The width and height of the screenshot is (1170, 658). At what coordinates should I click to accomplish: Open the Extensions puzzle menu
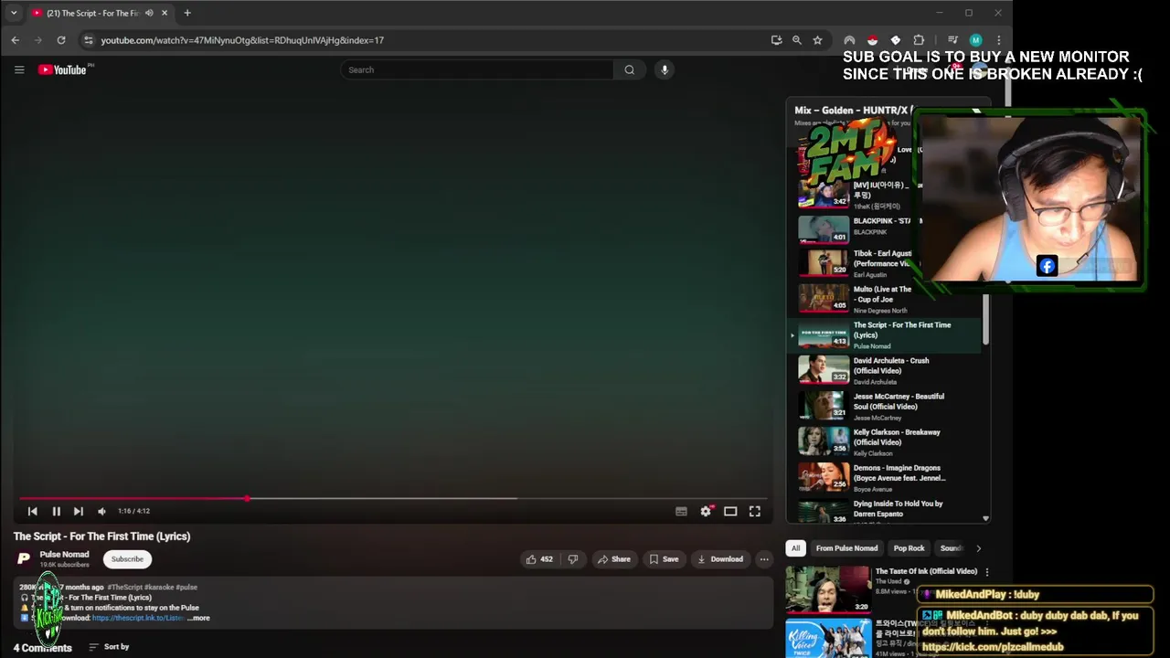coord(919,40)
